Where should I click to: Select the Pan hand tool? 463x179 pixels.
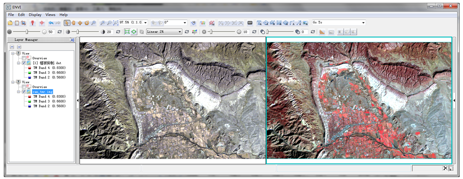[73, 23]
